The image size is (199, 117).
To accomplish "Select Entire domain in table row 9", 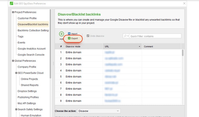I will [73, 101].
